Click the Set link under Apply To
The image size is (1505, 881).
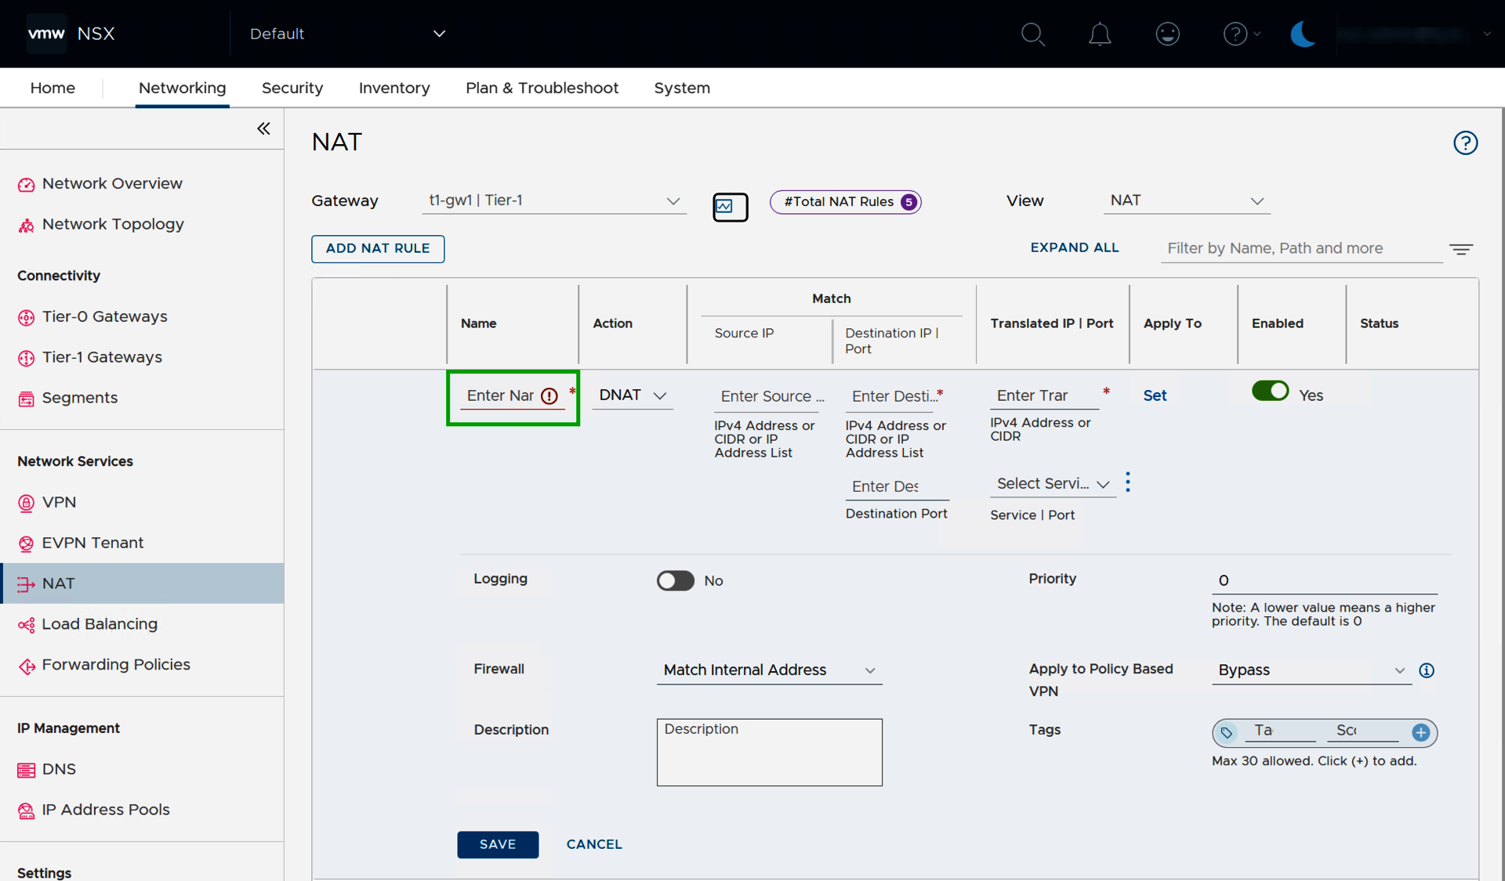[x=1154, y=395]
